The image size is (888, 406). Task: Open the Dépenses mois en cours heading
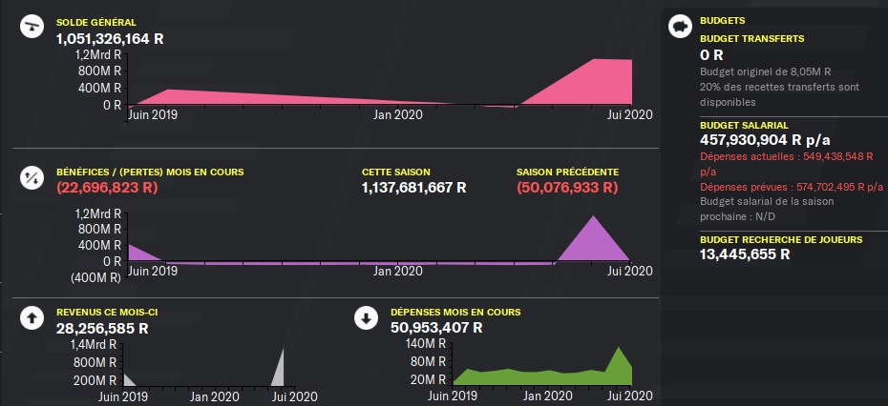point(454,312)
